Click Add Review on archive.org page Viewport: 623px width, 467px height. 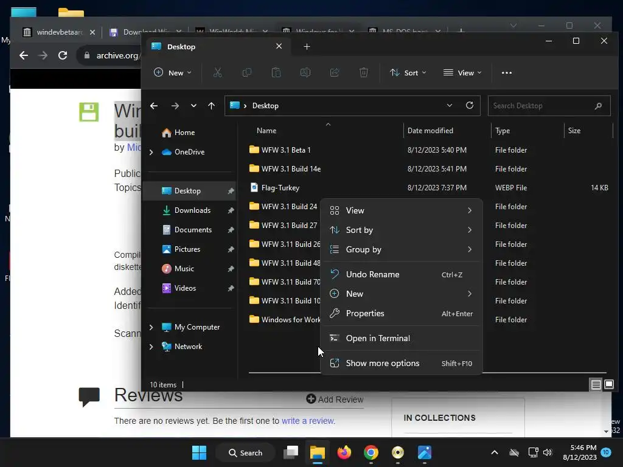tap(335, 400)
